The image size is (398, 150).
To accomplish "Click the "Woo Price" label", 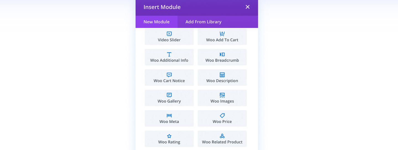I will tap(222, 121).
